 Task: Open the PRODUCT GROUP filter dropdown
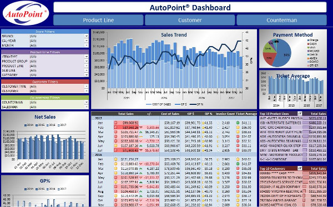[86, 61]
